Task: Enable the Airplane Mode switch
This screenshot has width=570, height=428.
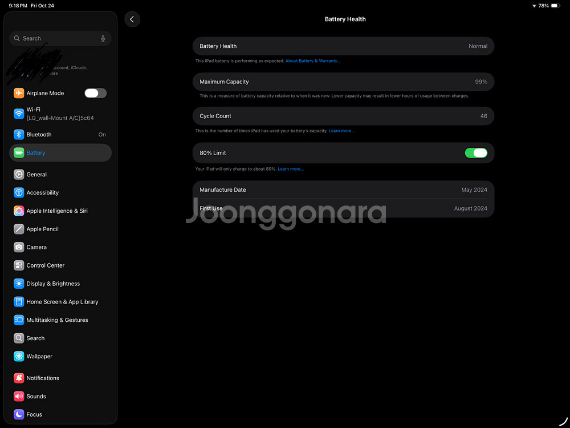Action: (x=95, y=93)
